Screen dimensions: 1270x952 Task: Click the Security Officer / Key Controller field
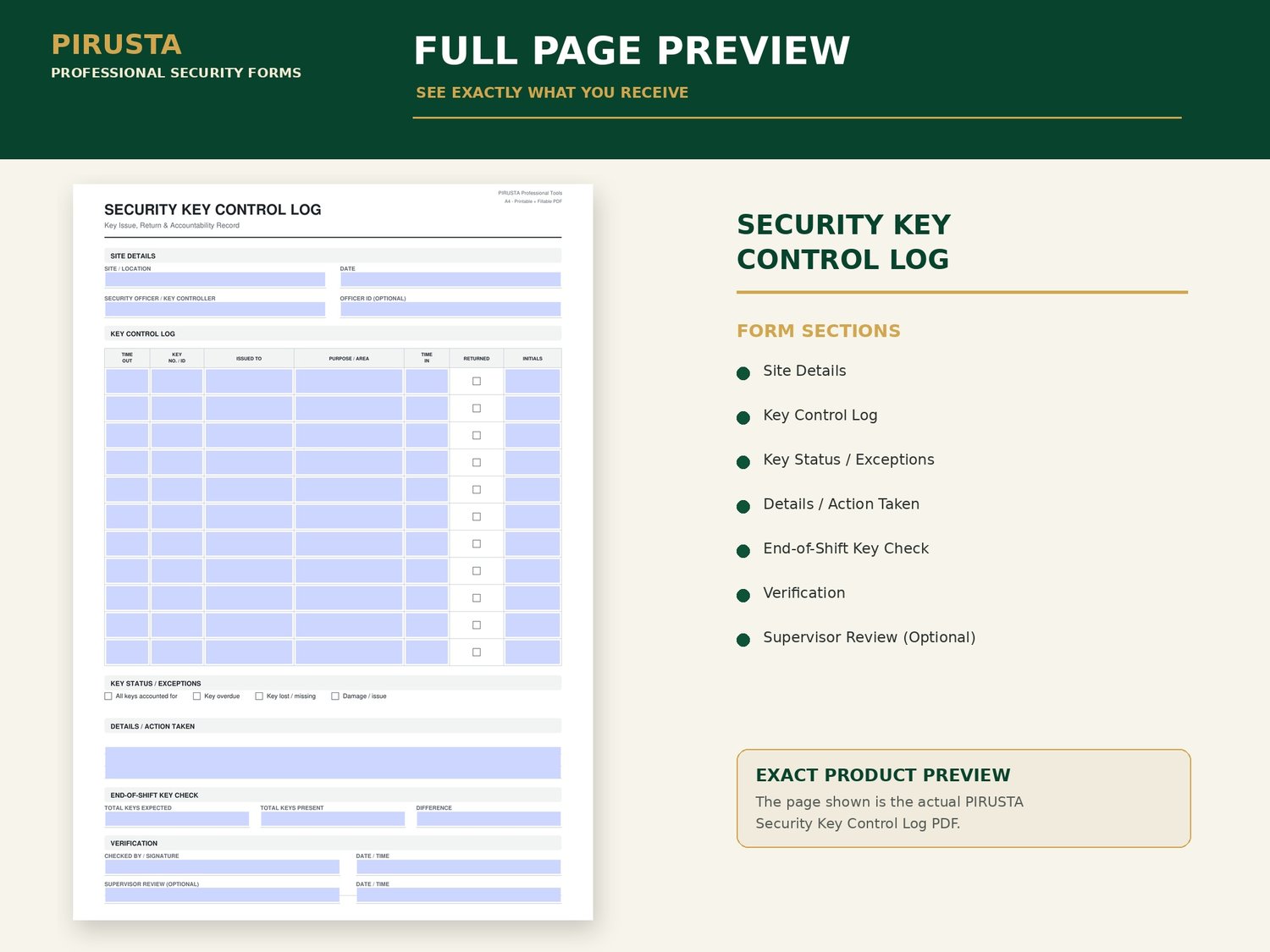tap(215, 310)
